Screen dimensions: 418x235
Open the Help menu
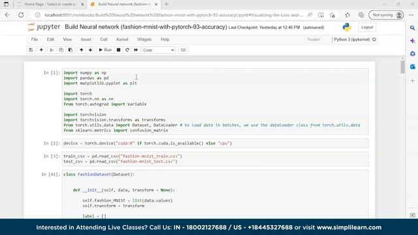coord(165,39)
